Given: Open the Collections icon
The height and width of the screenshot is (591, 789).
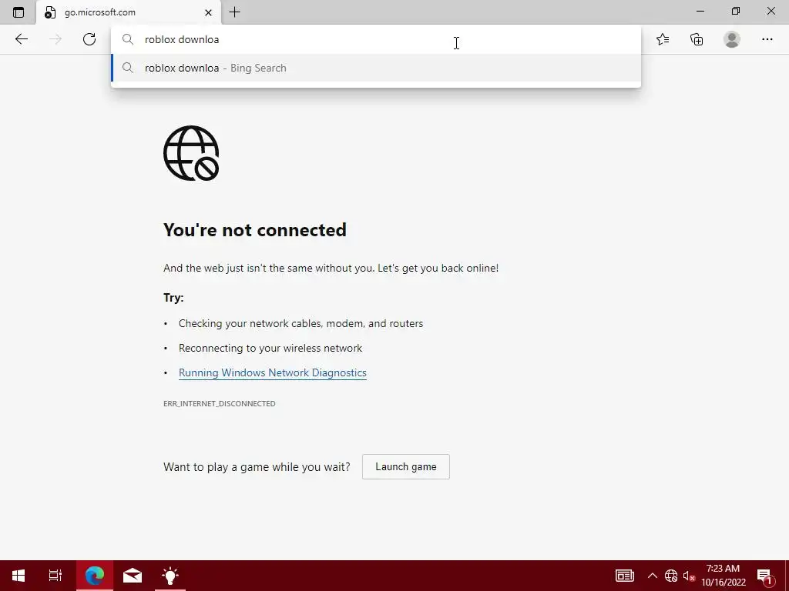Looking at the screenshot, I should point(697,39).
